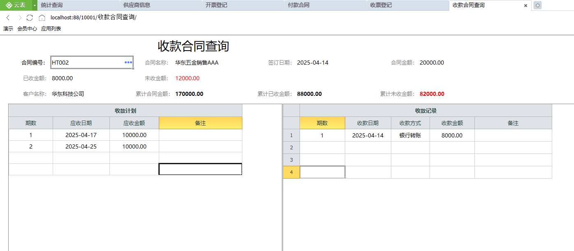Click the 收款金额 cell 8000.00
Screen dimensions: 574x251
[452, 135]
